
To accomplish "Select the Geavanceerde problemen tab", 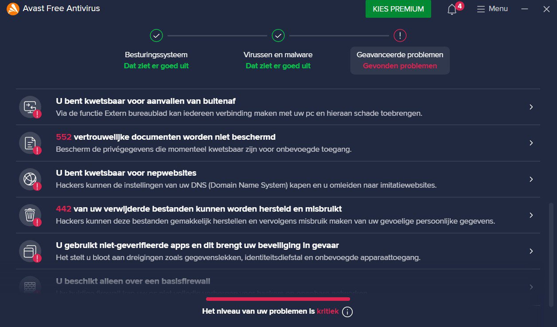I will click(400, 60).
